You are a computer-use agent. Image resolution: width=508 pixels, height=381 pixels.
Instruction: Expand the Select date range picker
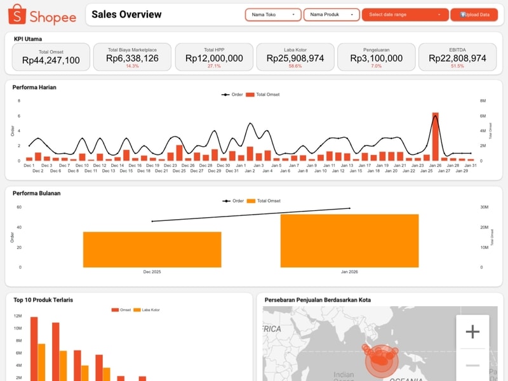[404, 15]
